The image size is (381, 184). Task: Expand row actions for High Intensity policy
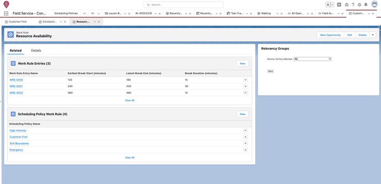[245, 130]
